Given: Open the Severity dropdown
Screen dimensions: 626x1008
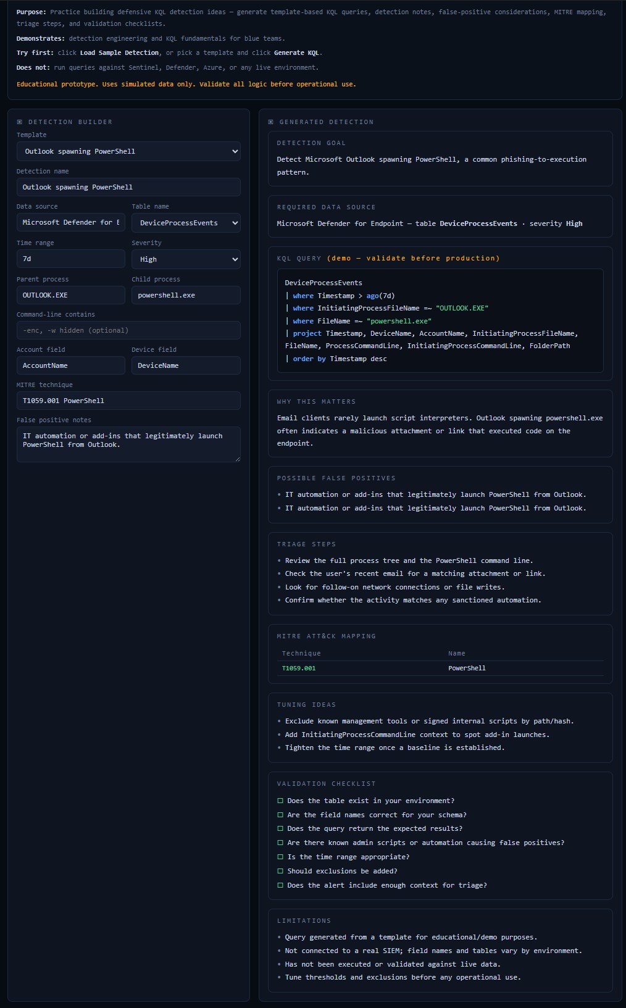Looking at the screenshot, I should [186, 259].
